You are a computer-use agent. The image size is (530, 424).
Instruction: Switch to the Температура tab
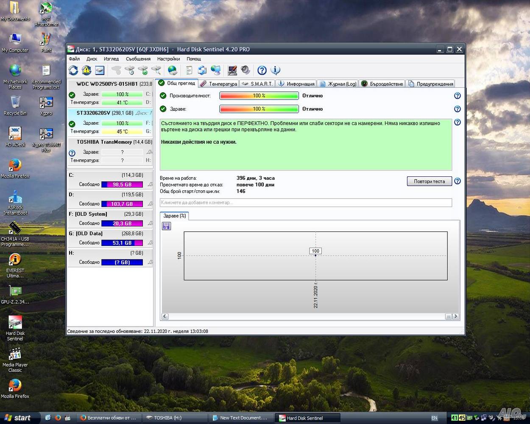click(x=219, y=84)
